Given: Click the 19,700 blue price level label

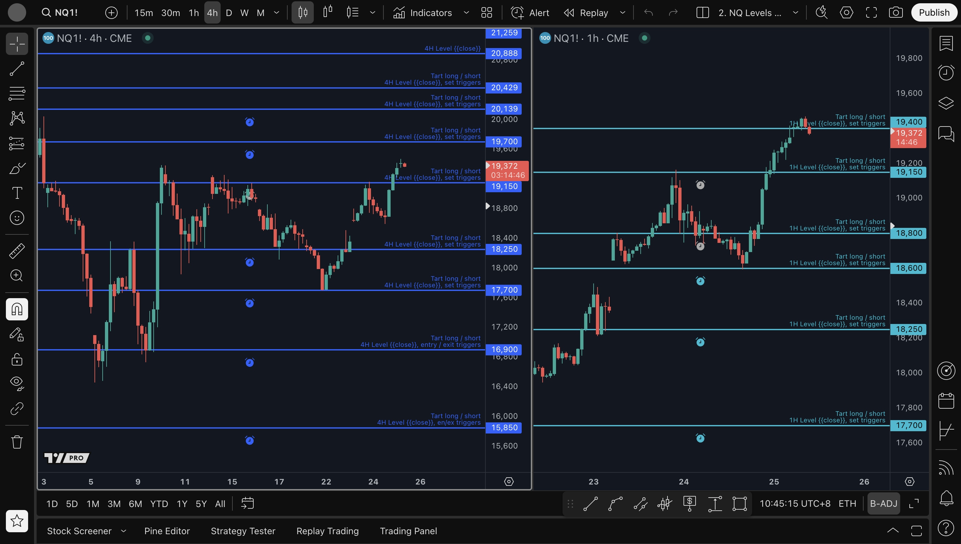Looking at the screenshot, I should [504, 142].
